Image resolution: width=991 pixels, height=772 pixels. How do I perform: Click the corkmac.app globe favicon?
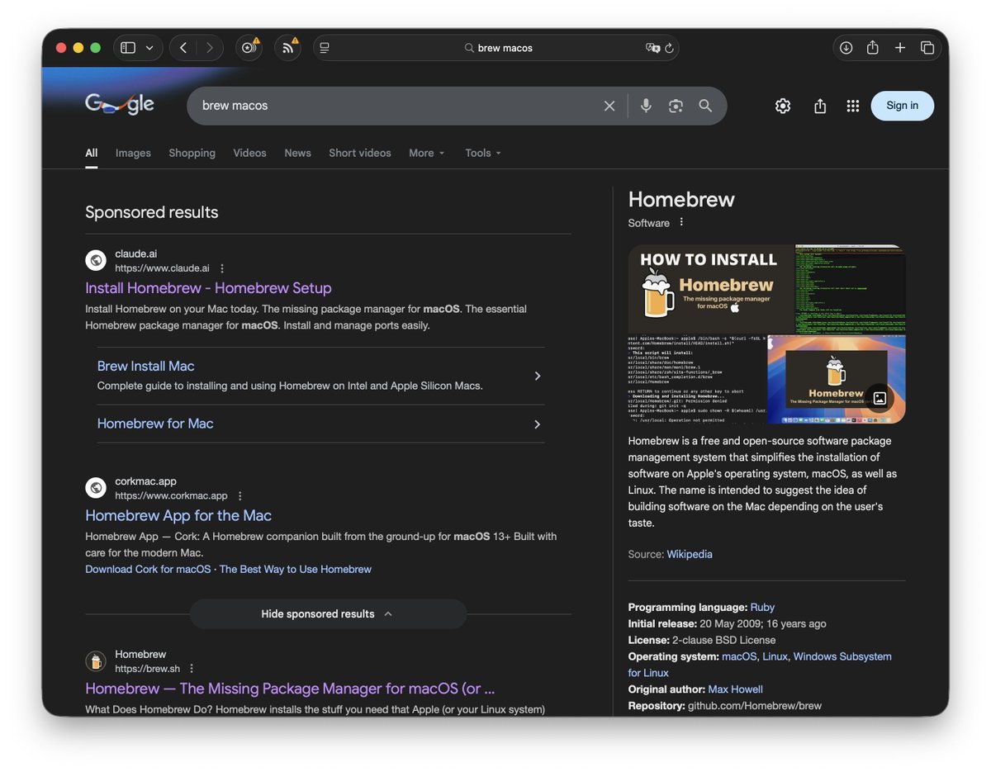(x=96, y=488)
